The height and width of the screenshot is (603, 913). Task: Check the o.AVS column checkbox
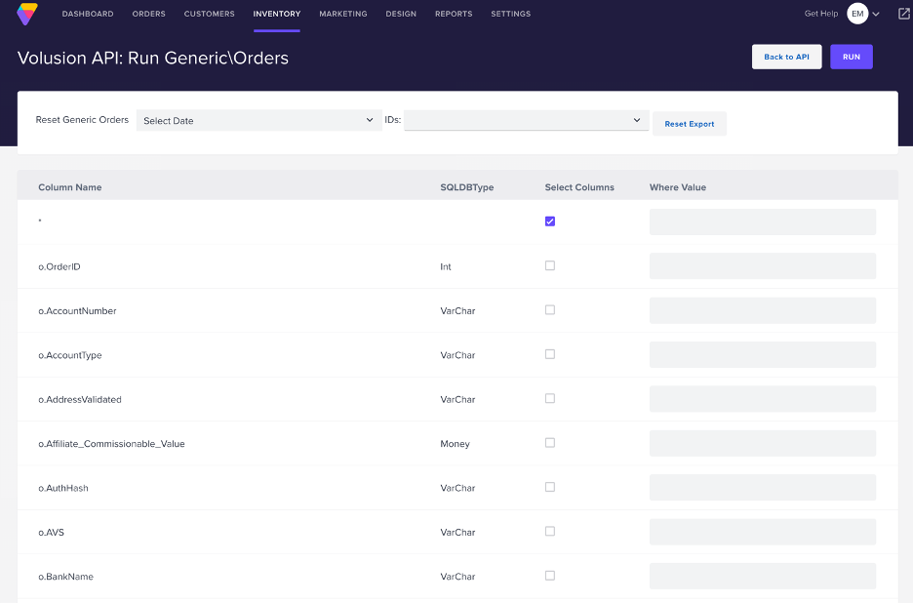pyautogui.click(x=550, y=532)
